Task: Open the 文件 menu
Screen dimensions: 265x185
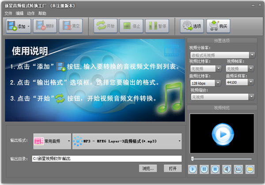Action: 8,13
